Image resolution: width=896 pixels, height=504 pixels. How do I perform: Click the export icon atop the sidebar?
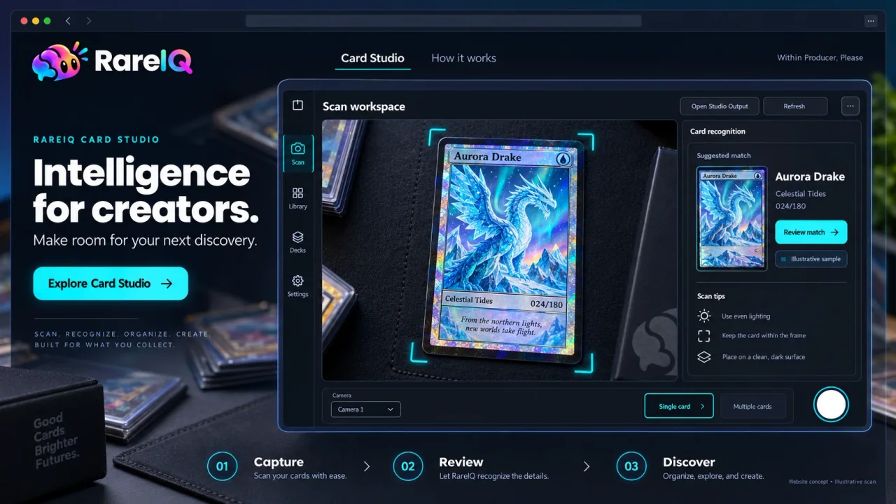(297, 105)
